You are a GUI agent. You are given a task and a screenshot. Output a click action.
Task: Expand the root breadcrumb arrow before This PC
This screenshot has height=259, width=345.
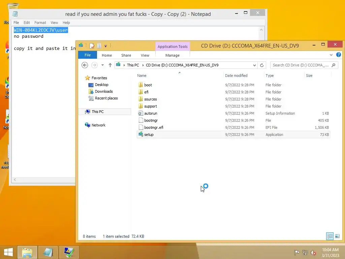point(124,65)
